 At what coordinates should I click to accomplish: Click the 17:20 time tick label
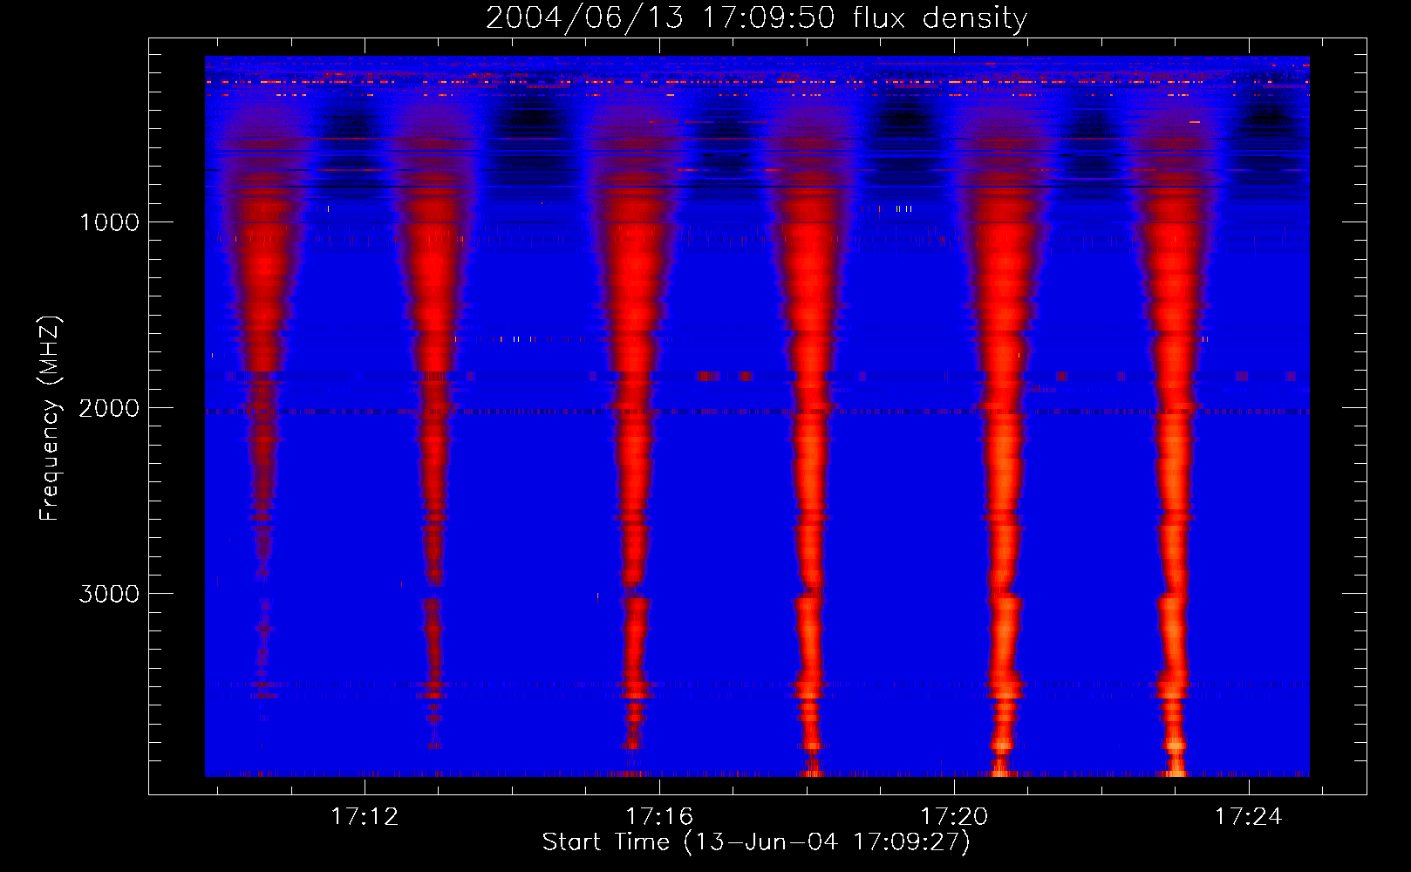[954, 816]
